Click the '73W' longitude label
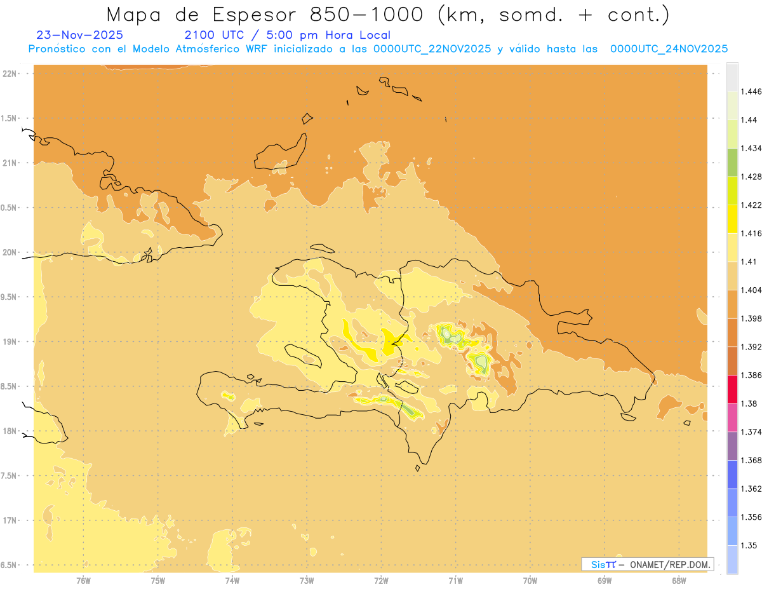 (x=307, y=580)
